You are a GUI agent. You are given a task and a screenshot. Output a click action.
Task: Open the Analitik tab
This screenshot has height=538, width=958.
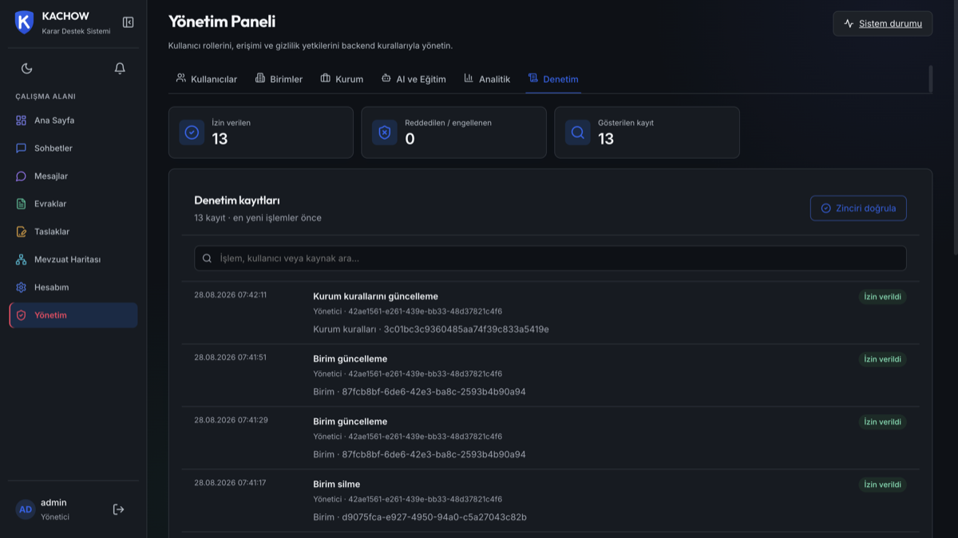pos(487,79)
